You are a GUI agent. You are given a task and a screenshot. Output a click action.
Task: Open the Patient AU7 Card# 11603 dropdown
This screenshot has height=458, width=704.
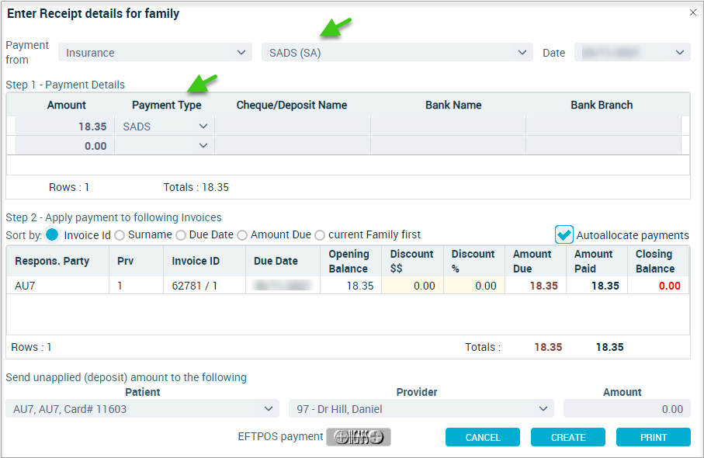coord(142,409)
